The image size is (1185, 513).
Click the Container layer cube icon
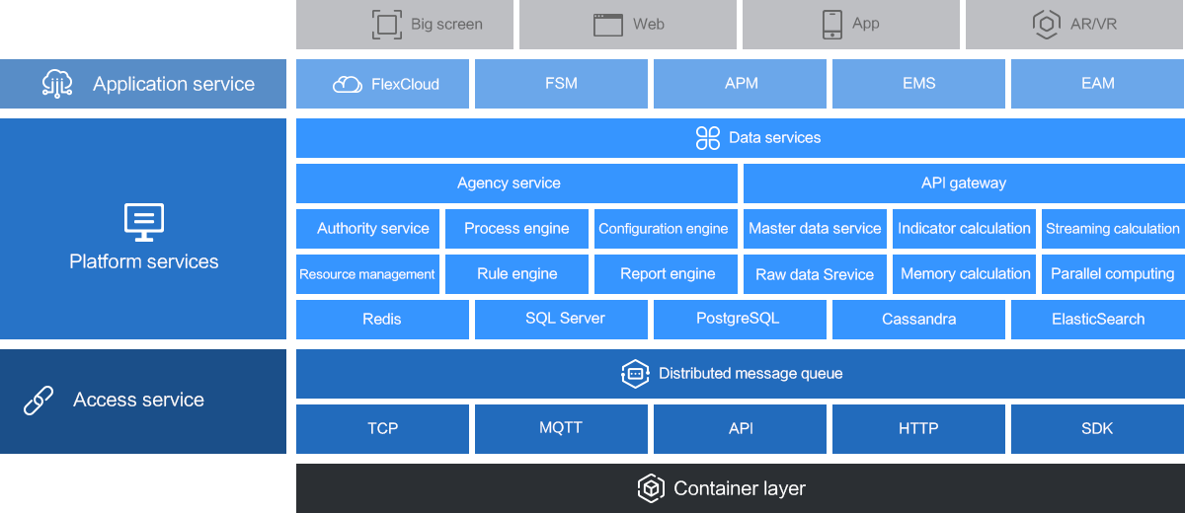click(650, 488)
